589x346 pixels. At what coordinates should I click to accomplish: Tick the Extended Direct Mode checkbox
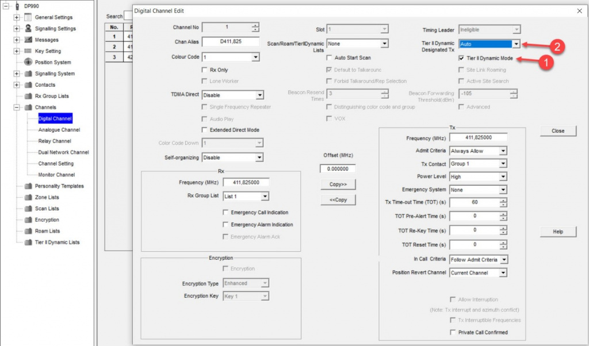[x=204, y=130]
